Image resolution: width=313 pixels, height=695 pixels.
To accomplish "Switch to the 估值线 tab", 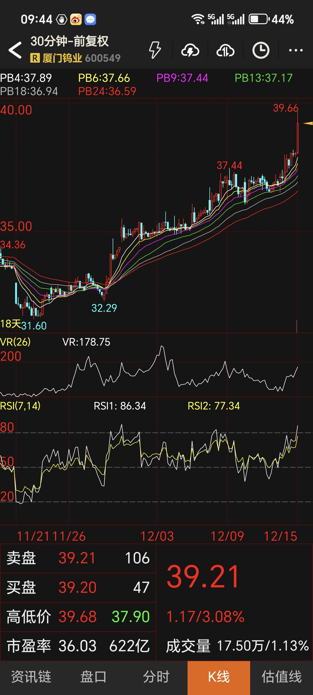I will click(281, 678).
